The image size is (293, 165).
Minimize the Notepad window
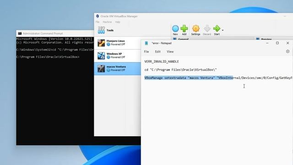(x=267, y=43)
